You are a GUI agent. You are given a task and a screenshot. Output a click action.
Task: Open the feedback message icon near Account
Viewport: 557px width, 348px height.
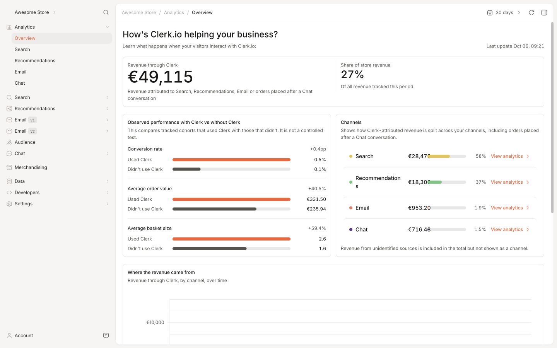(x=106, y=336)
